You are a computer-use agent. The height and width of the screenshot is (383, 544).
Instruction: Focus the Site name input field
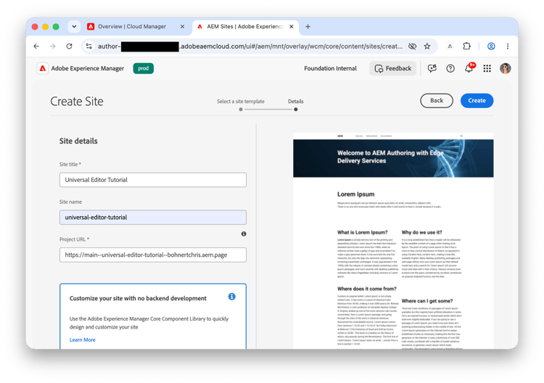pos(152,217)
